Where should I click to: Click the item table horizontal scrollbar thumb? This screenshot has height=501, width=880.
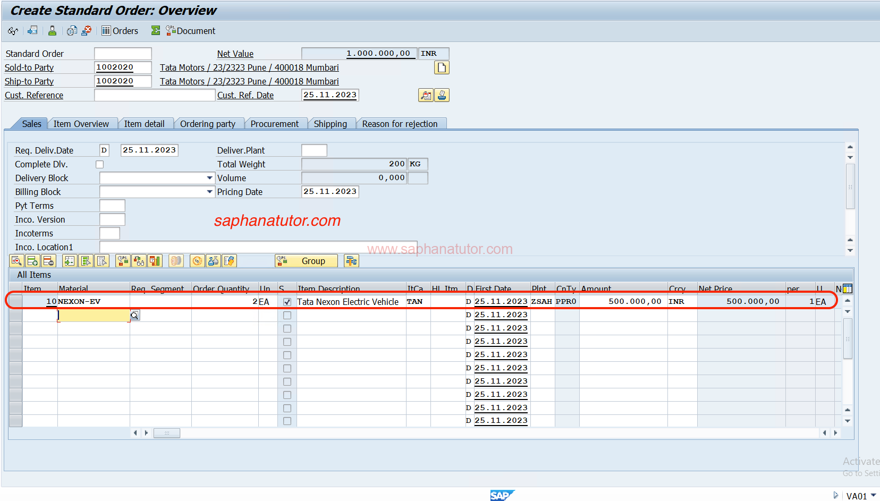tap(167, 433)
